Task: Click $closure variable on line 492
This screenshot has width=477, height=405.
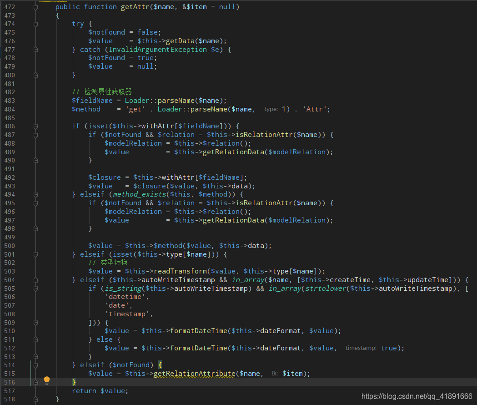Action: point(104,177)
